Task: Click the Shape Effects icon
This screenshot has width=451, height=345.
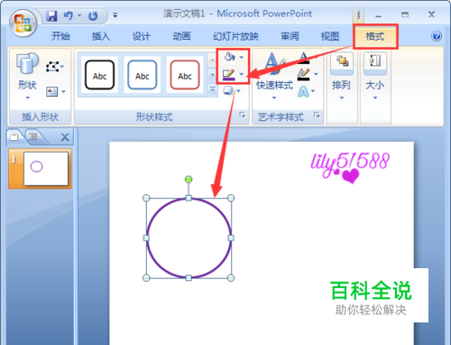Action: point(228,90)
